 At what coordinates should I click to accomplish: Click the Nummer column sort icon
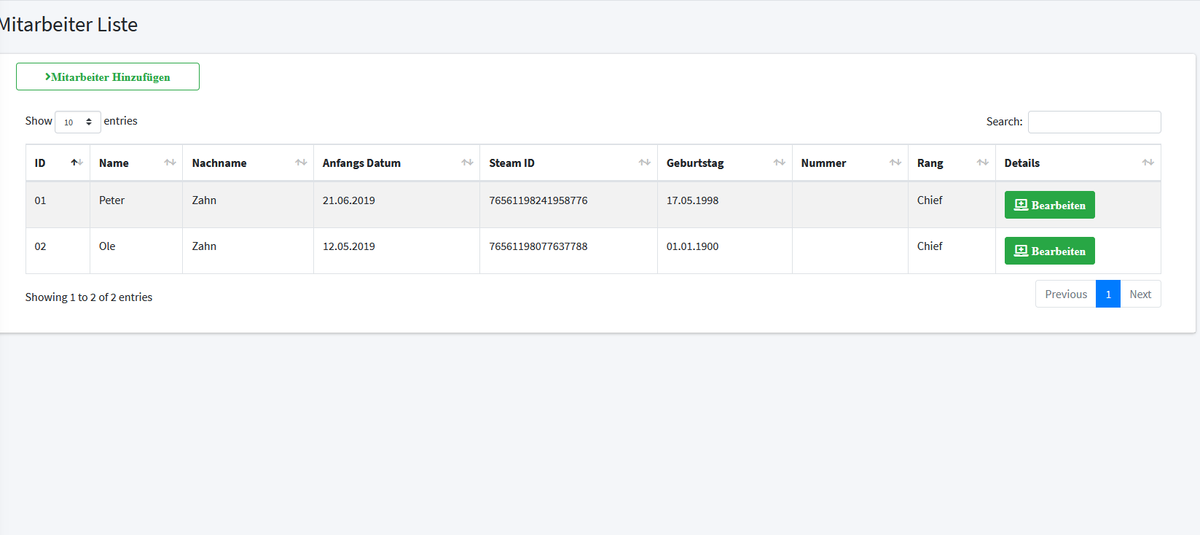[895, 163]
